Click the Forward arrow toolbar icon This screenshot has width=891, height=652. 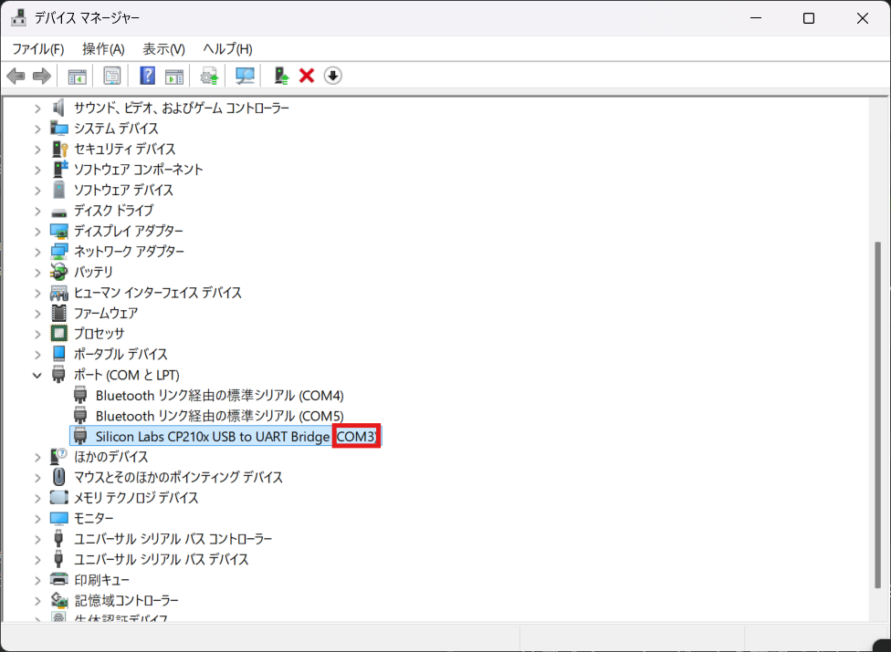pyautogui.click(x=42, y=76)
